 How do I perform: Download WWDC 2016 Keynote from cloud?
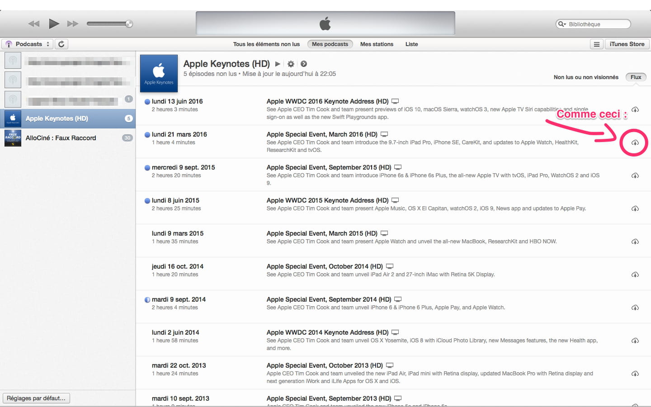(x=635, y=109)
